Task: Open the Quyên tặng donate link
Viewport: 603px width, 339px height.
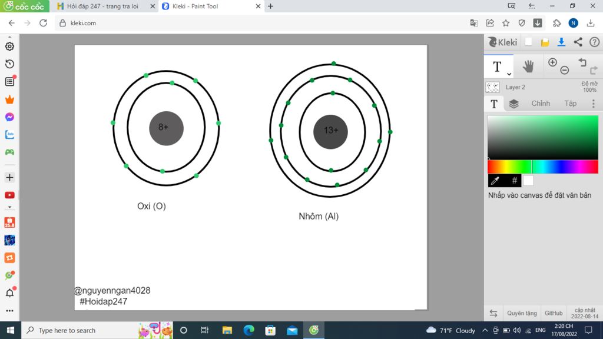Action: pos(522,313)
